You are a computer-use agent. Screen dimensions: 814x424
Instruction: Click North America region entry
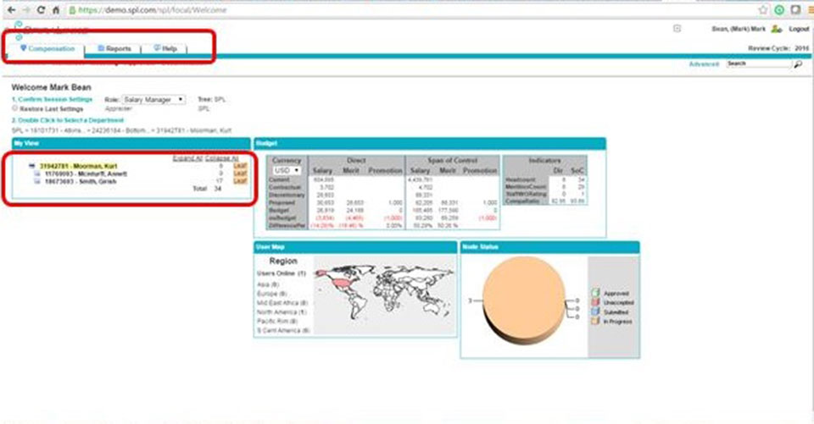coord(282,312)
